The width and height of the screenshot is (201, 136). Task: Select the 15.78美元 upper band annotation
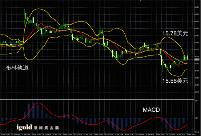(x=175, y=33)
